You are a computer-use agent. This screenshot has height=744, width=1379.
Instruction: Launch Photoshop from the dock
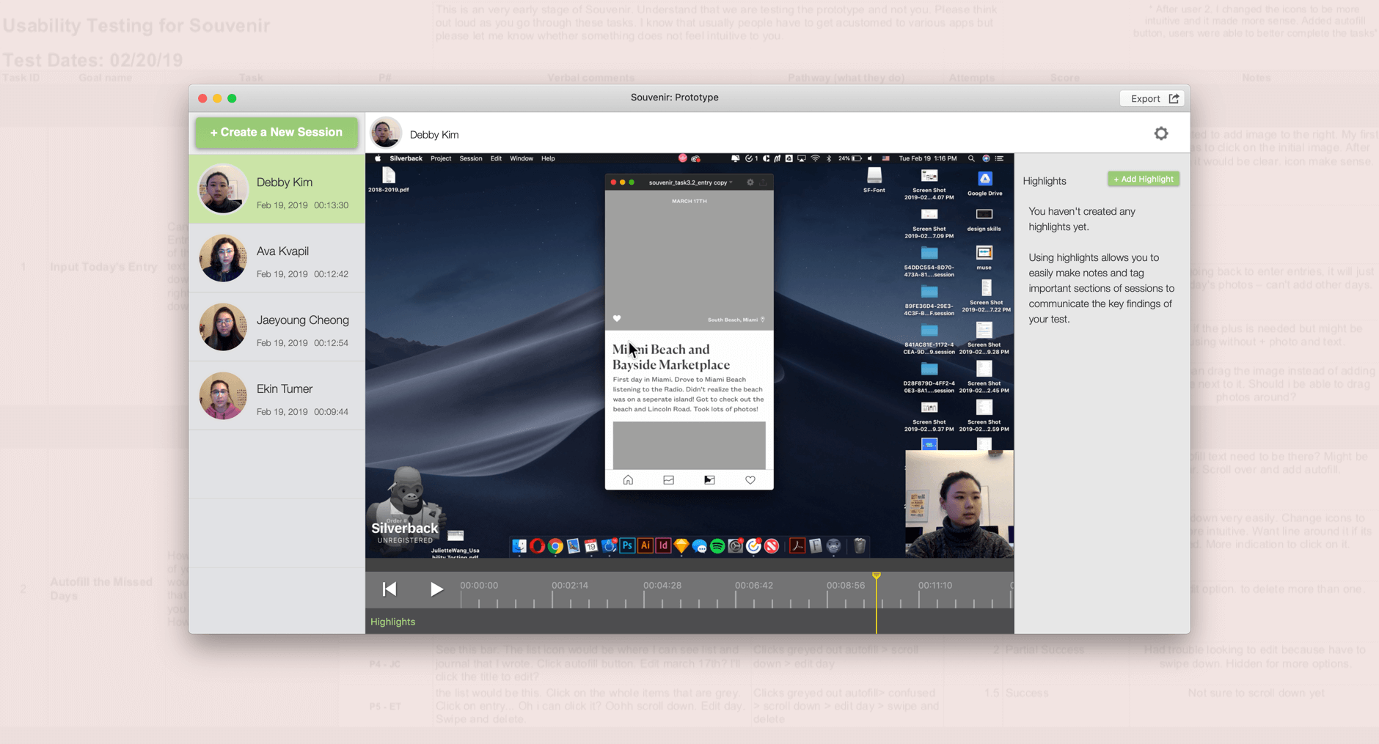tap(627, 546)
